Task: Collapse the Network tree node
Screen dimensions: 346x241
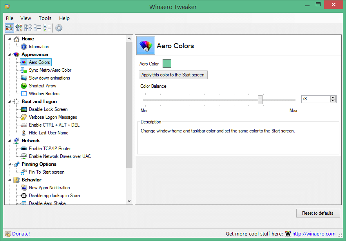Action: point(9,141)
